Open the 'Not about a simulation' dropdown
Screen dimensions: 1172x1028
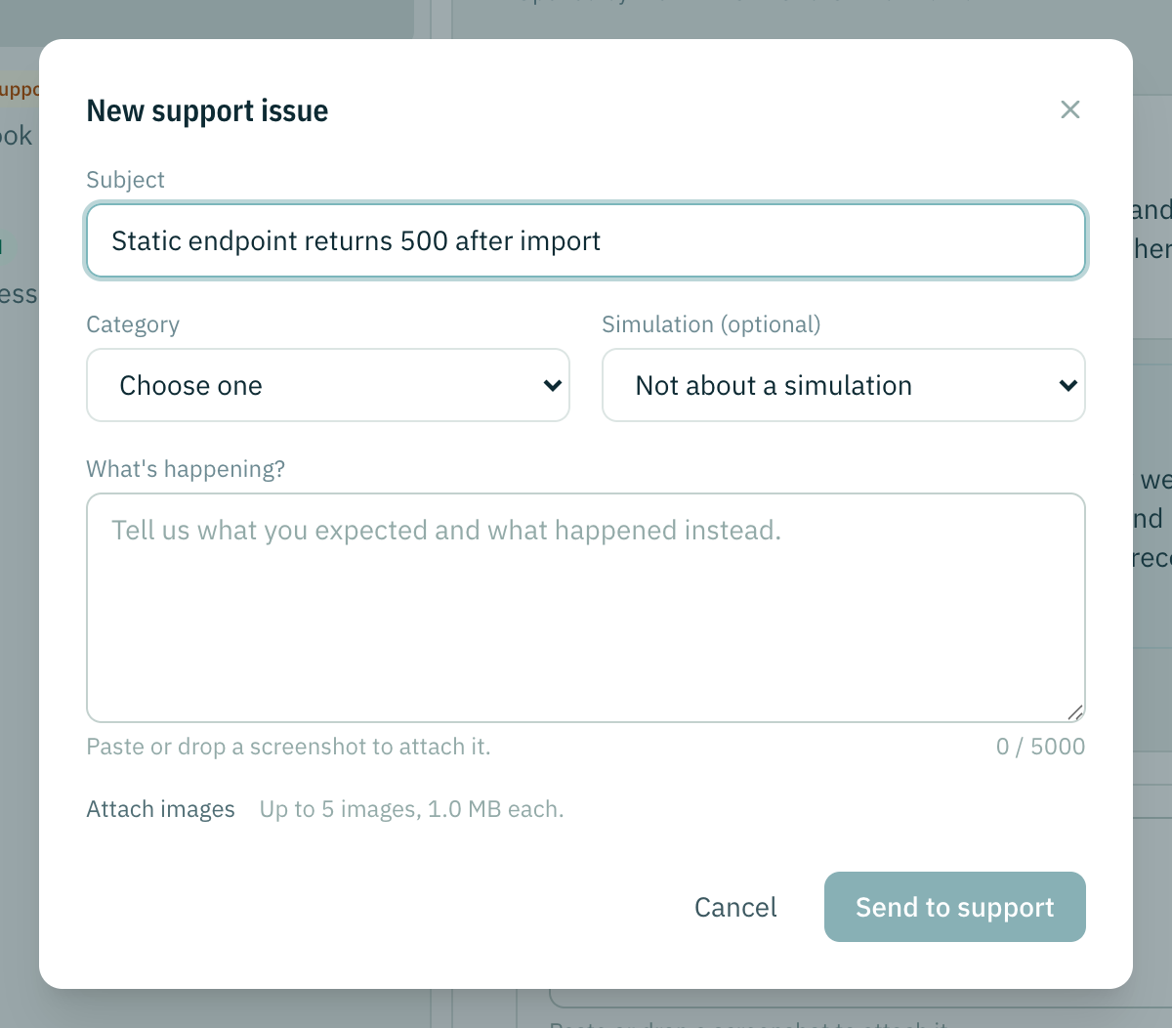coord(844,385)
